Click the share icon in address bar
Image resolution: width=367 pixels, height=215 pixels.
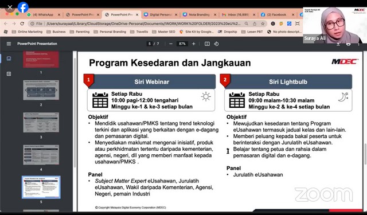pyautogui.click(x=255, y=24)
